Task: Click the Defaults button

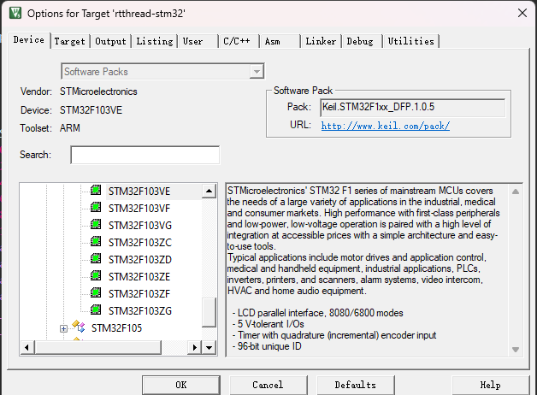Action: [x=356, y=385]
